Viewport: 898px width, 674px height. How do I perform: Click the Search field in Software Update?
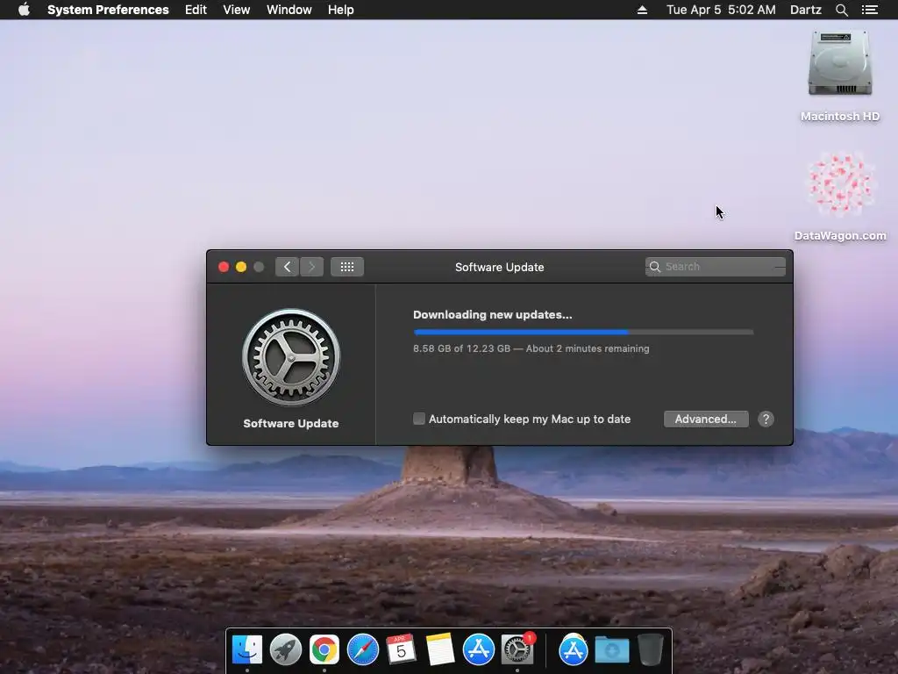[x=715, y=267]
